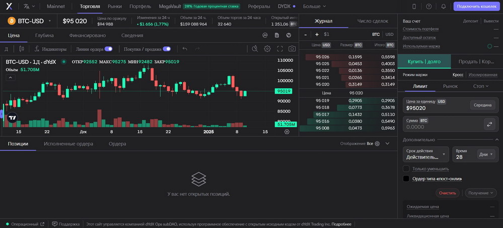This screenshot has height=228, width=503.
Task: Click the undo arrow in chart toolbar
Action: coord(185,49)
